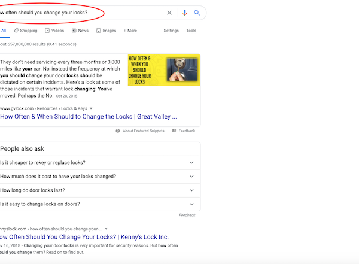Start voice search with the microphone icon

[x=184, y=13]
